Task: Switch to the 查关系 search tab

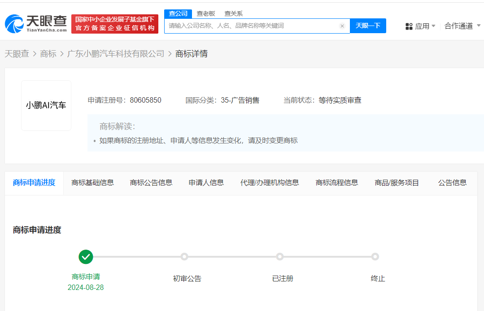Action: 233,13
